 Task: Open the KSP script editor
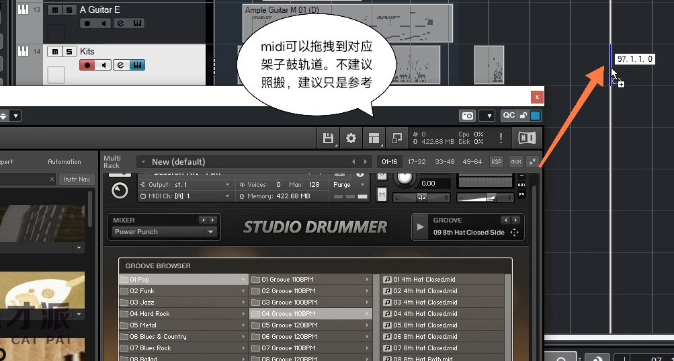pos(496,162)
